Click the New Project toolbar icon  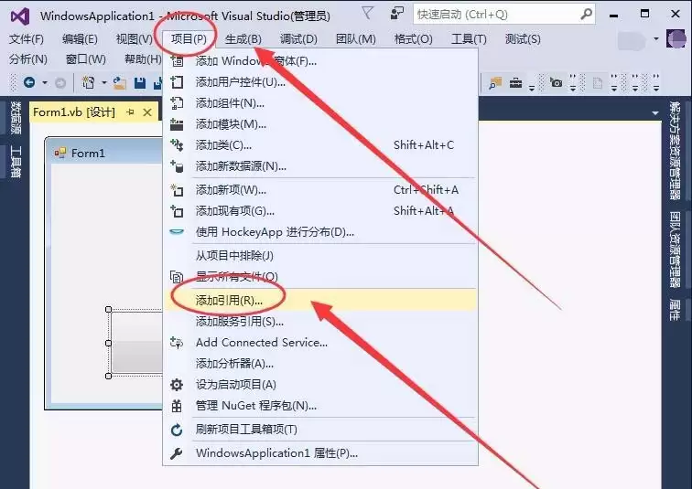coord(89,82)
